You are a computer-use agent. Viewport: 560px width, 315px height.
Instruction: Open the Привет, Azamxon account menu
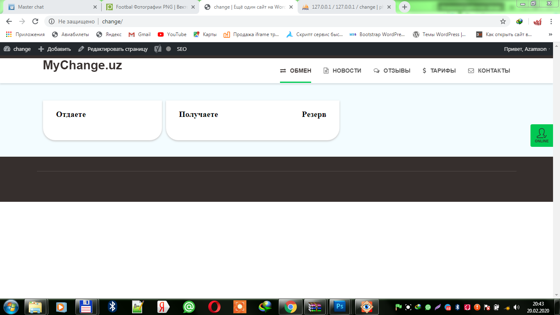(525, 49)
